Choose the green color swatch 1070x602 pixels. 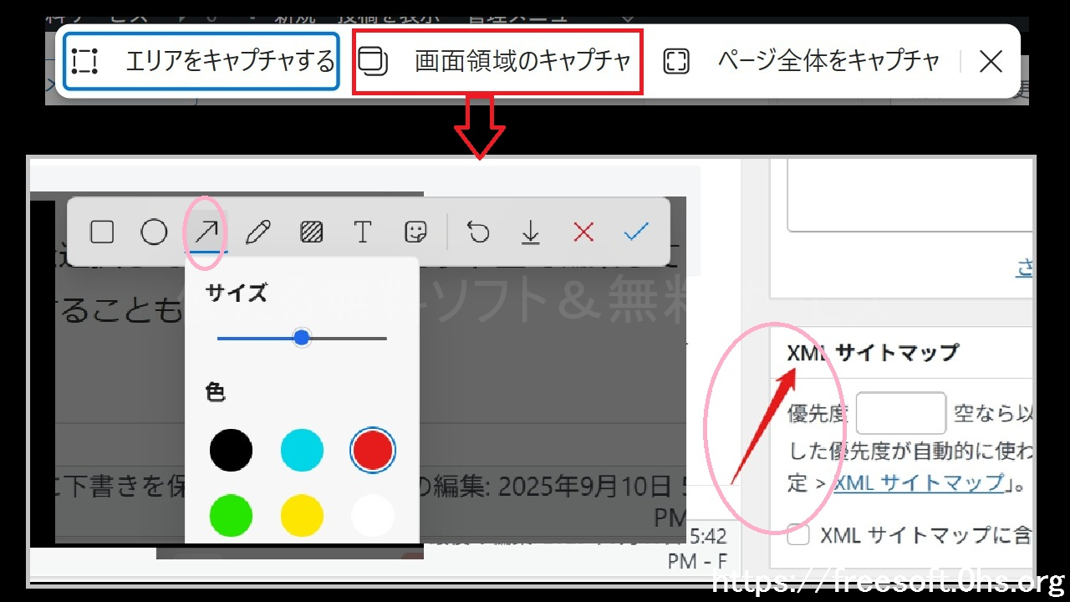click(231, 515)
